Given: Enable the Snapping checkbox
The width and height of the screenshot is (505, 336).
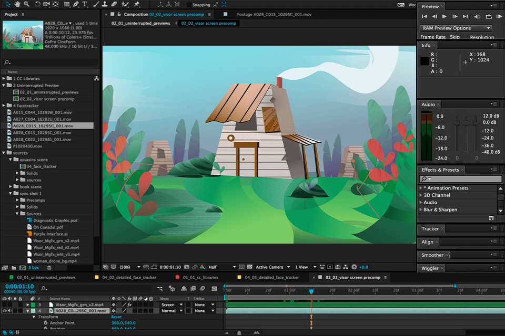Looking at the screenshot, I should coord(189,5).
